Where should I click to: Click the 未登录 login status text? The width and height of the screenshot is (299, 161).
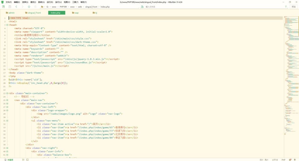[x=10, y=160]
